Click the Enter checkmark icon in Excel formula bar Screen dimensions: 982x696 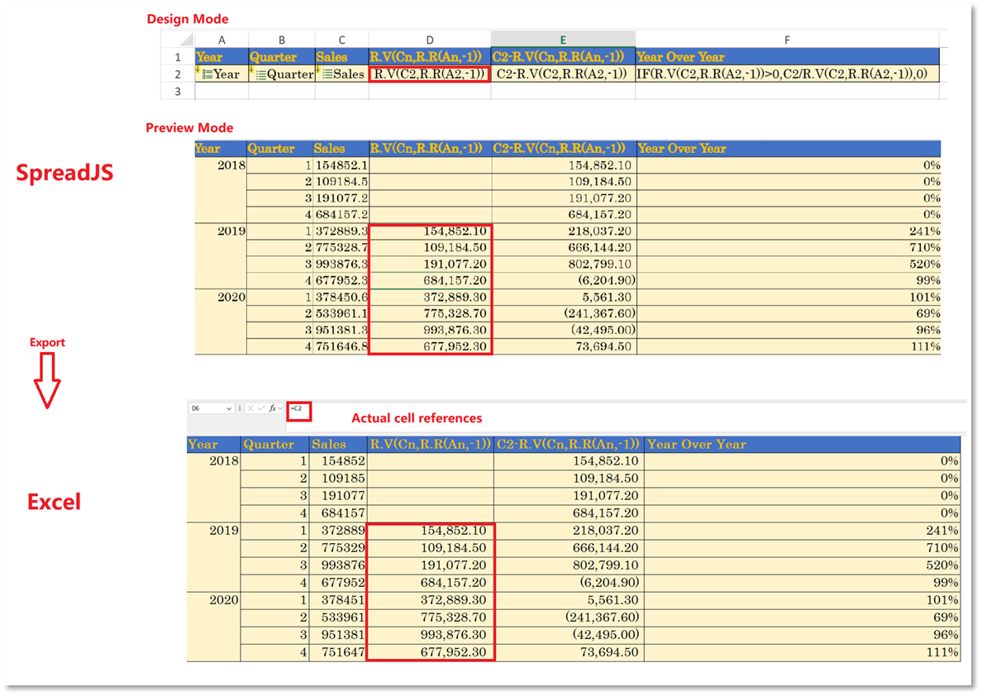coord(261,408)
